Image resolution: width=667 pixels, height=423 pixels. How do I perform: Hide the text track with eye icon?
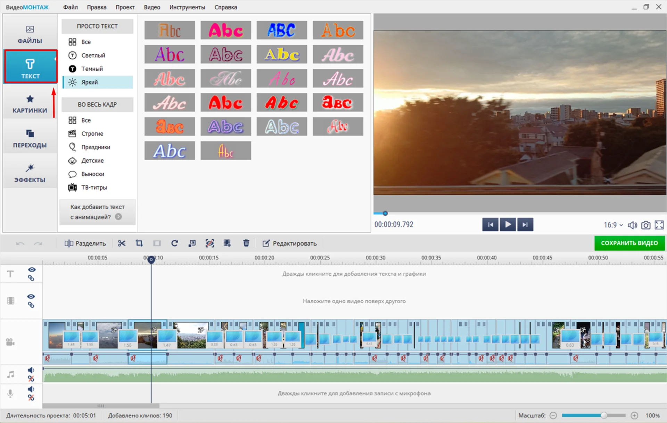[x=32, y=270]
